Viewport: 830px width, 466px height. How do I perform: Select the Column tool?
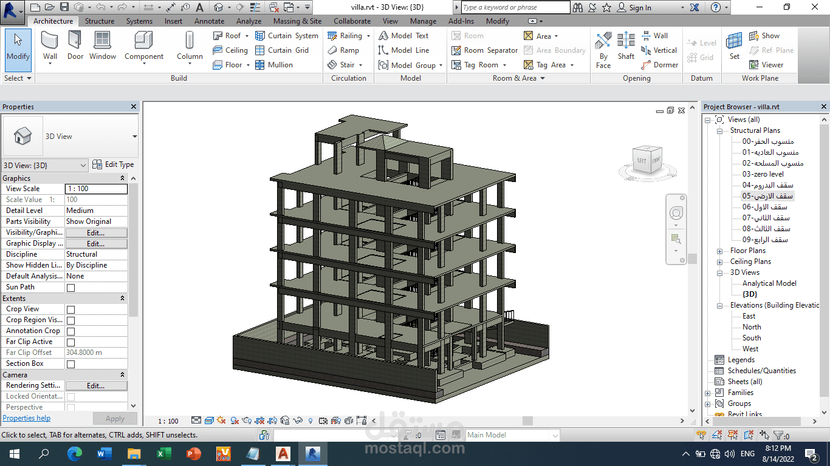click(190, 46)
